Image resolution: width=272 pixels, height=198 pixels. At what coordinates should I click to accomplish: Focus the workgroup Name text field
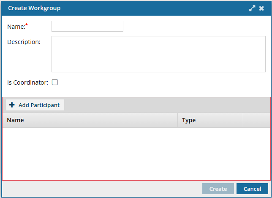tap(87, 26)
